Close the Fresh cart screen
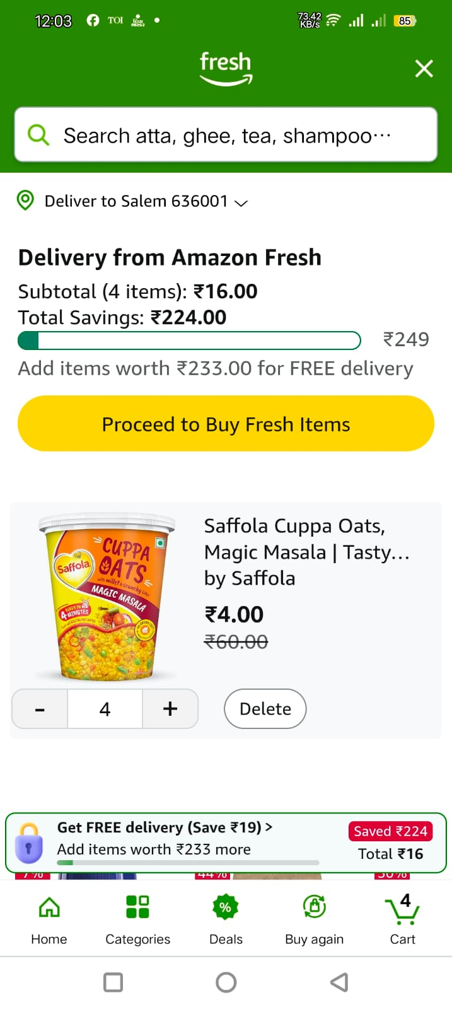 (x=424, y=68)
